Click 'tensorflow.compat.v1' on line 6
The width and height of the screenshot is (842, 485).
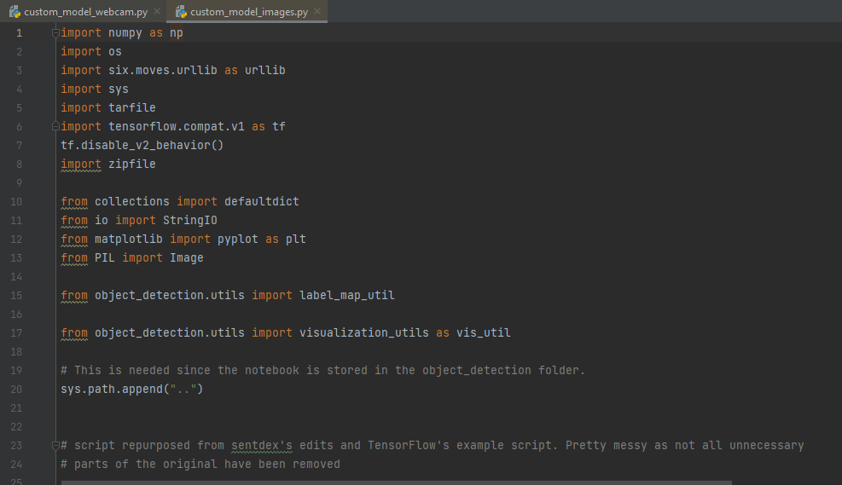click(176, 127)
